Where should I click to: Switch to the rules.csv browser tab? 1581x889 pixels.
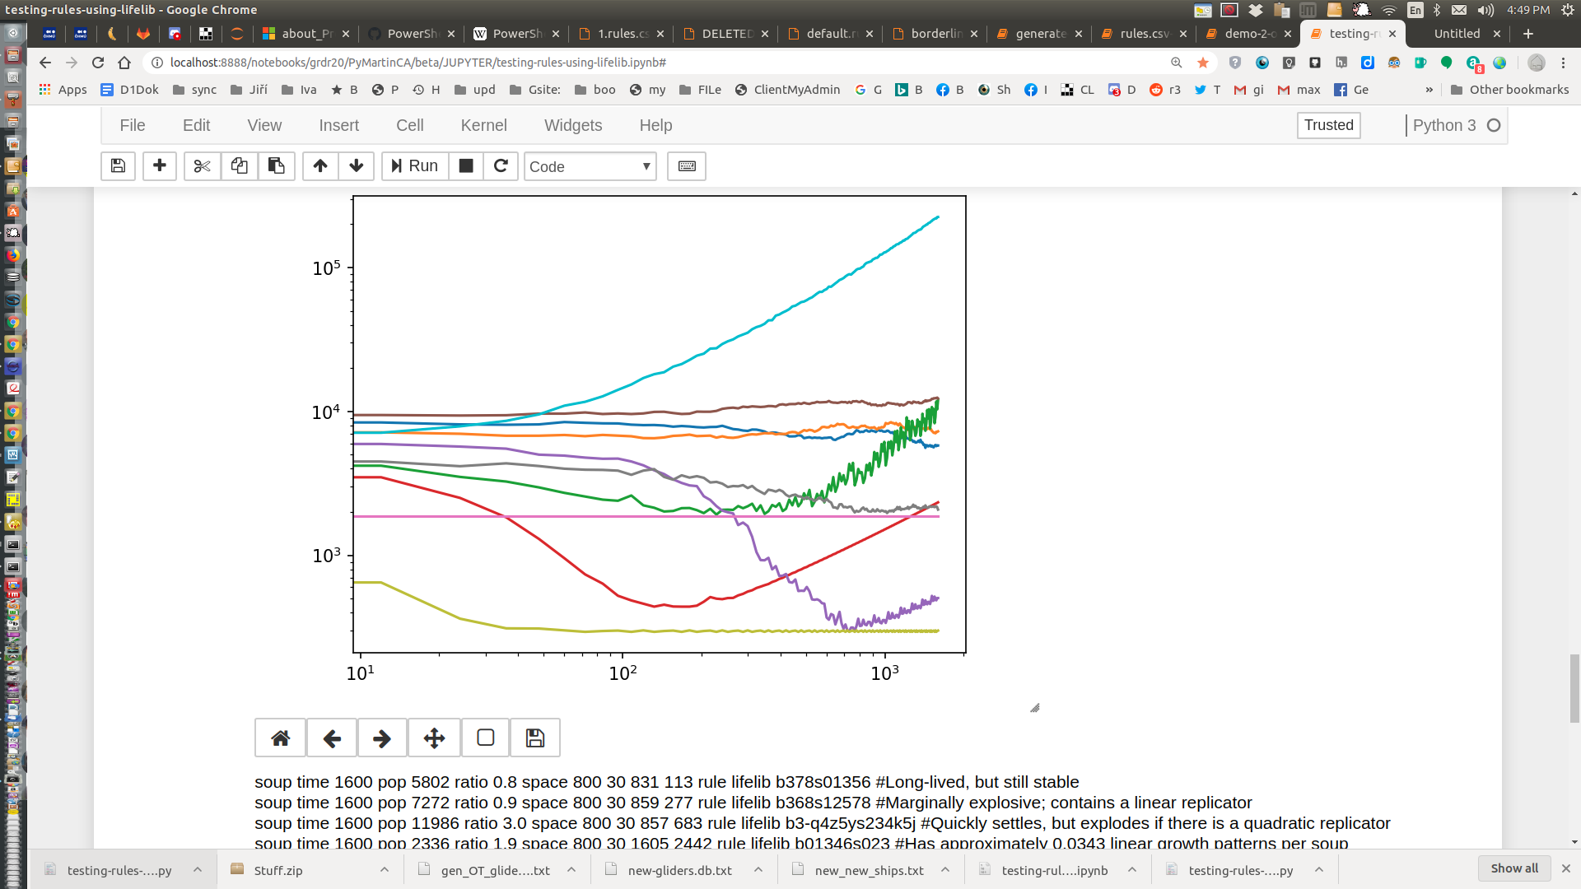coord(1143,34)
